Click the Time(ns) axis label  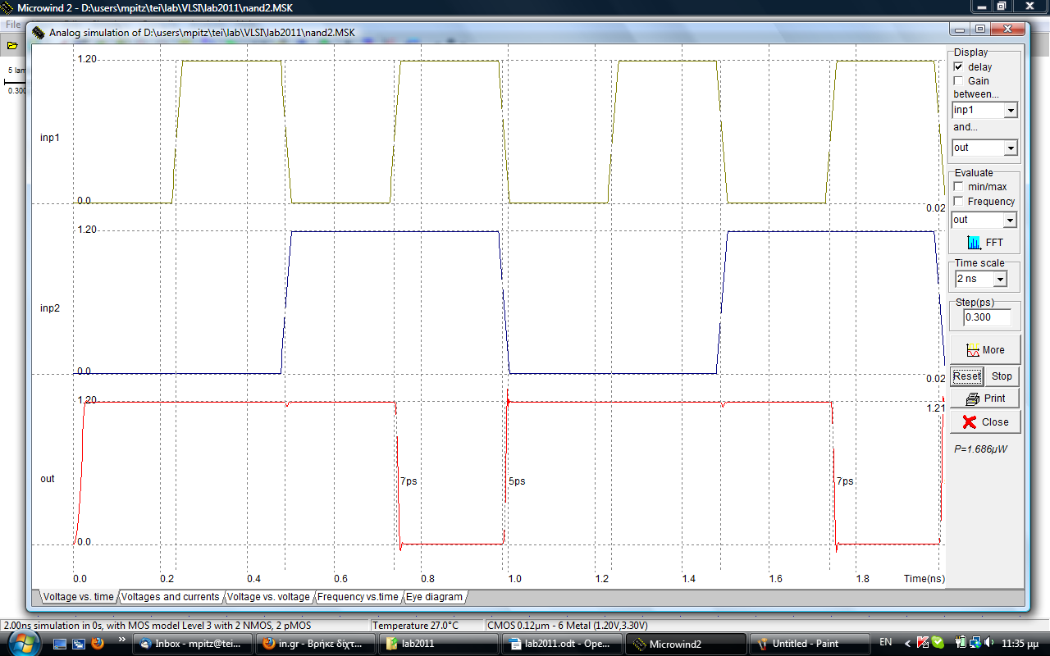click(x=924, y=579)
